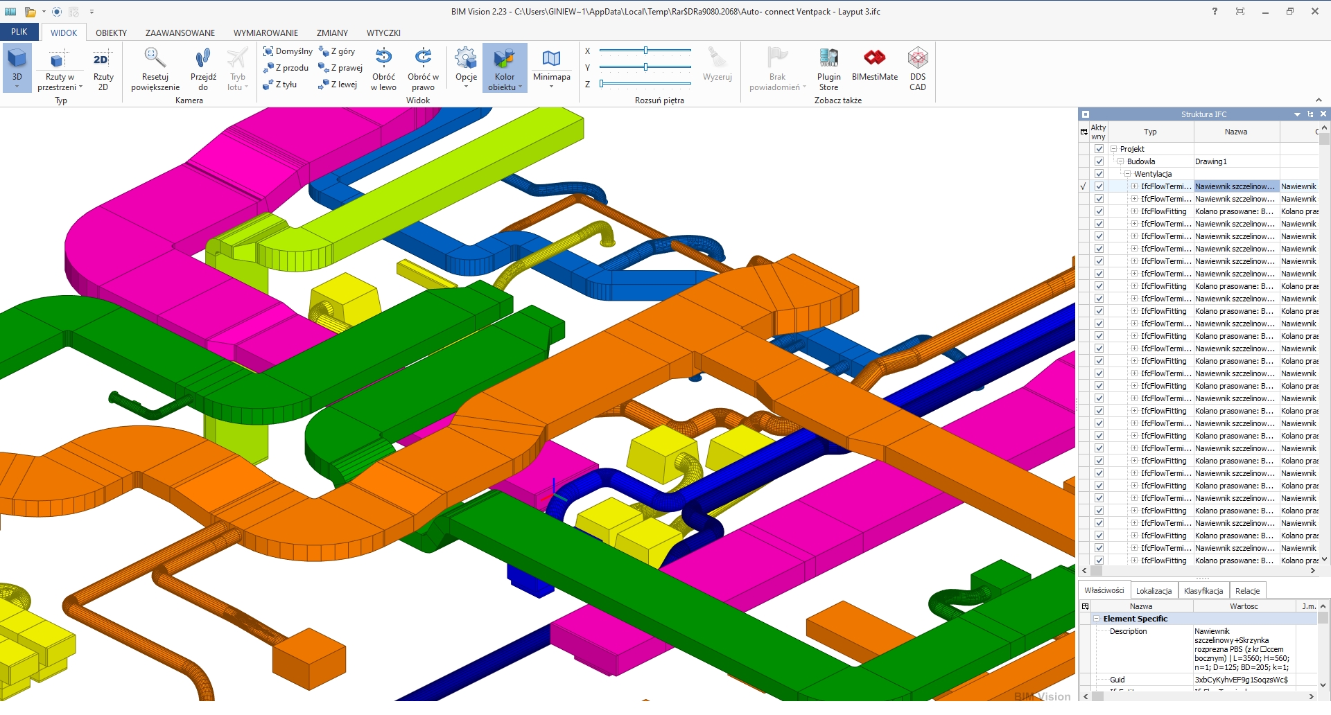
Task: Click the Obróć w lewo rotate icon
Action: coord(383,58)
